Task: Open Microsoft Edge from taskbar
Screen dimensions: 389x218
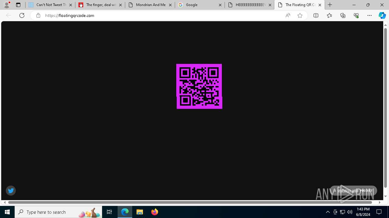Action: [x=125, y=212]
